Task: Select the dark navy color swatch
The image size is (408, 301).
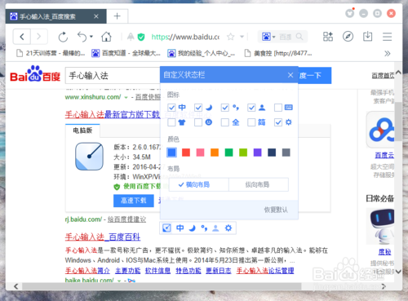Action: tap(272, 153)
